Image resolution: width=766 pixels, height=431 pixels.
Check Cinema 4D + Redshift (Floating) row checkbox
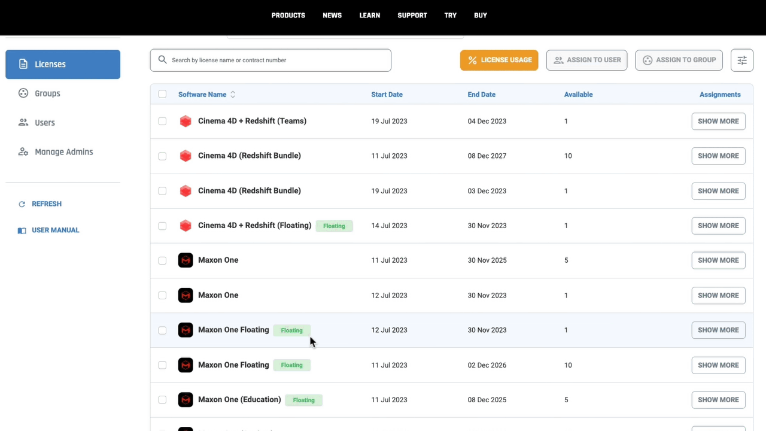[x=162, y=226]
